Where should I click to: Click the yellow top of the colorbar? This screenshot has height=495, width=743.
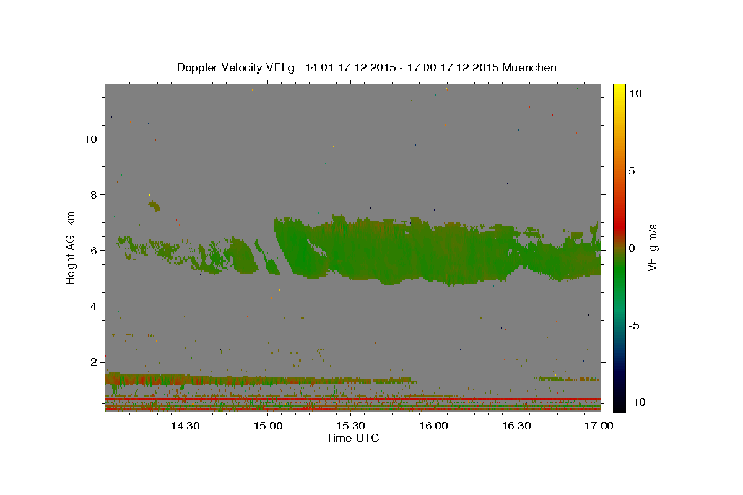click(x=619, y=90)
